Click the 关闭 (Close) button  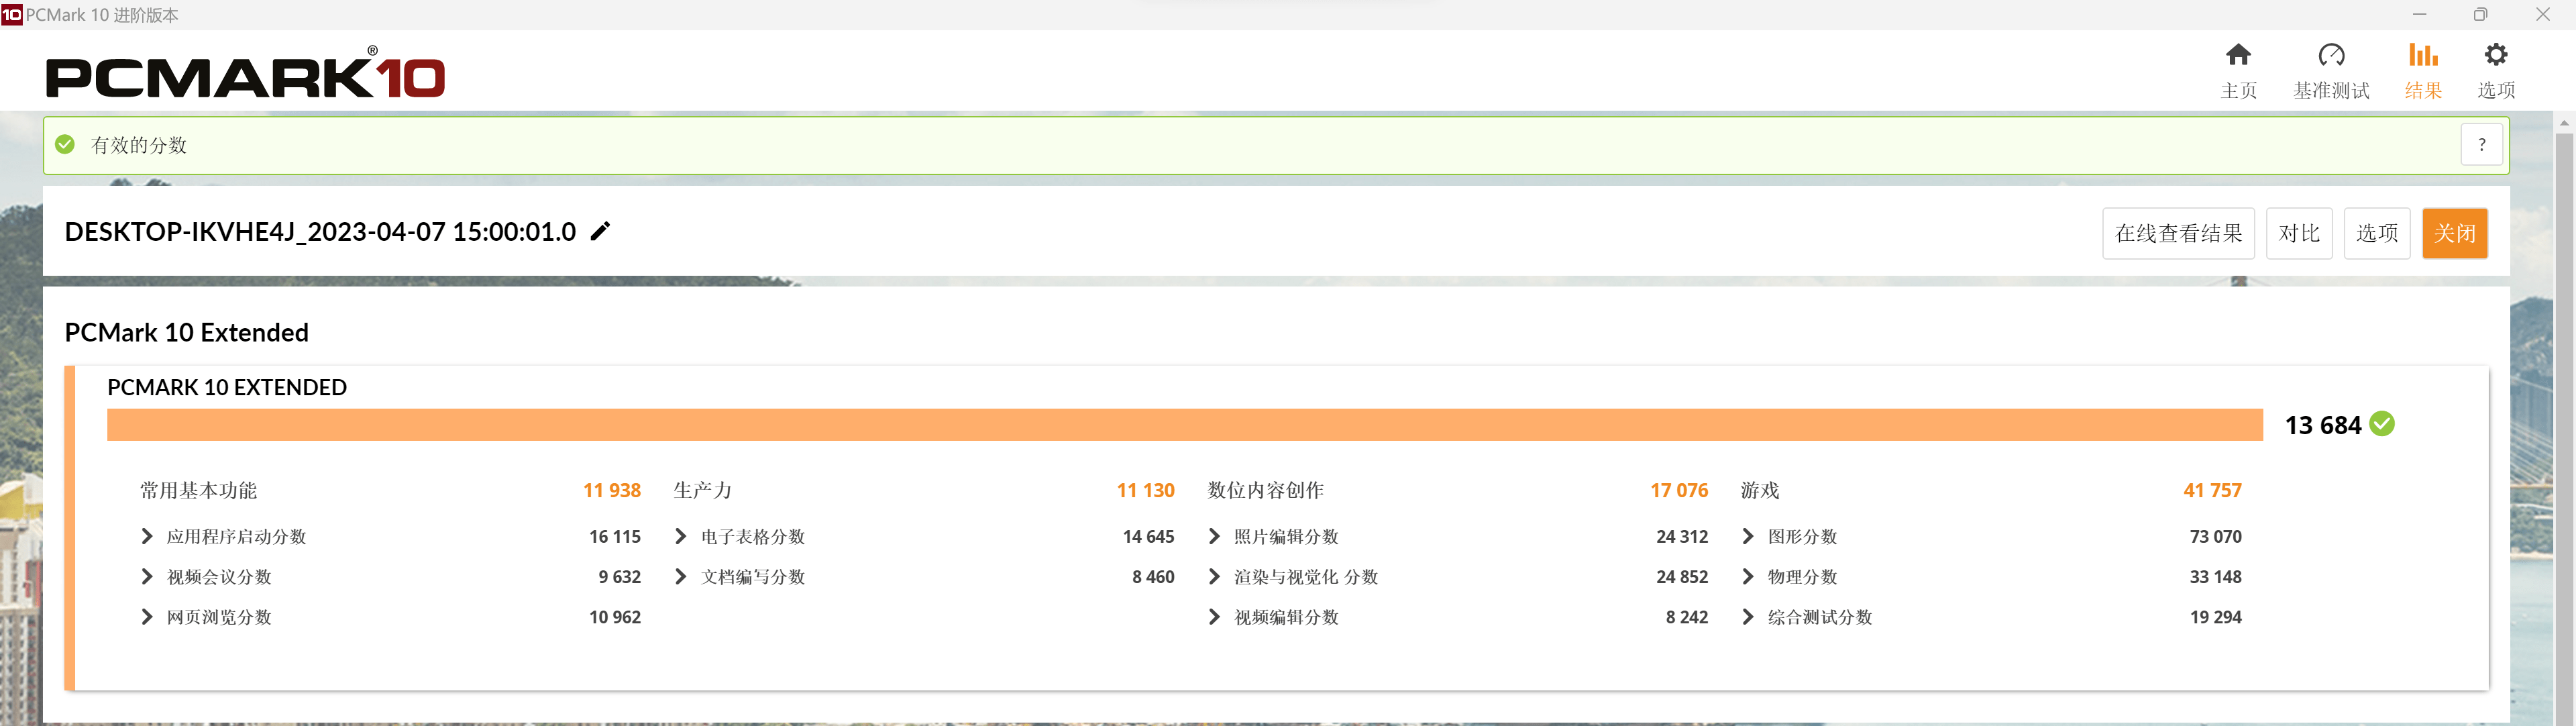point(2459,231)
